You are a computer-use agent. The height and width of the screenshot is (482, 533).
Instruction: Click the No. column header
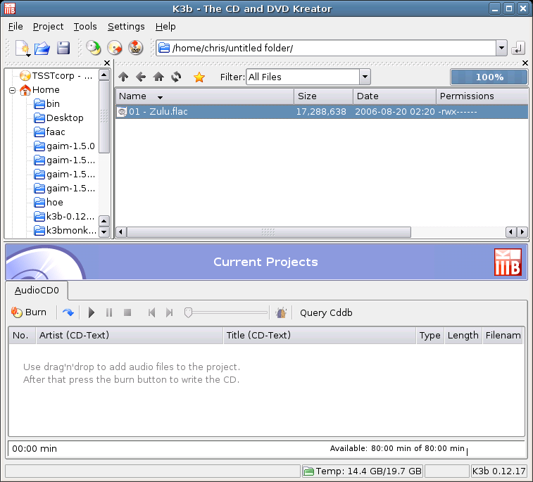(22, 335)
